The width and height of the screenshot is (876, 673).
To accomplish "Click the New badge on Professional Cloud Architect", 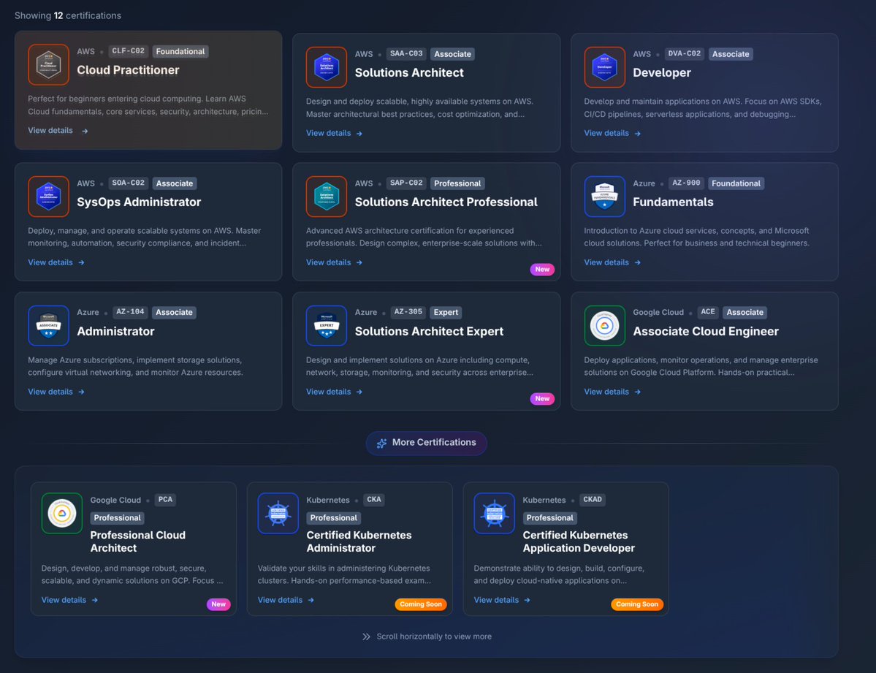I will pos(218,604).
